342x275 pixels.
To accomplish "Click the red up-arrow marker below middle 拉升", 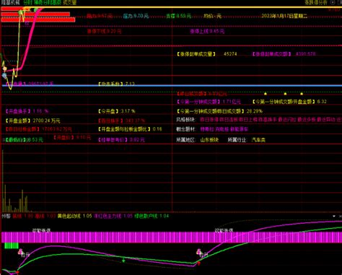I will tap(199, 263).
